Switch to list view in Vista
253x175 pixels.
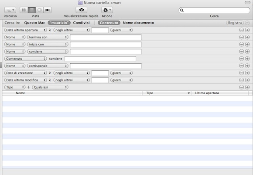(32, 10)
